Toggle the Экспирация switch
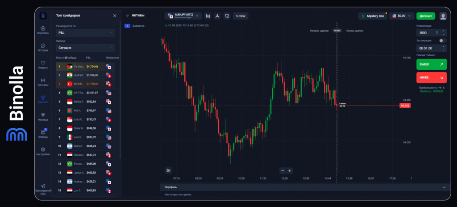 coord(442,41)
